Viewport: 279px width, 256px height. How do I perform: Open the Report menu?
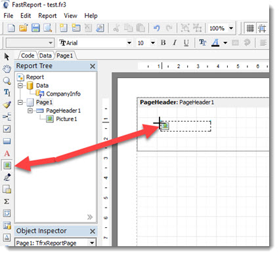point(47,16)
